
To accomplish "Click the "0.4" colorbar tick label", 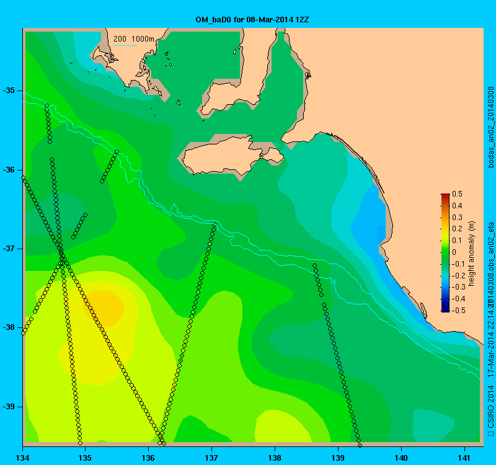I will tap(457, 206).
